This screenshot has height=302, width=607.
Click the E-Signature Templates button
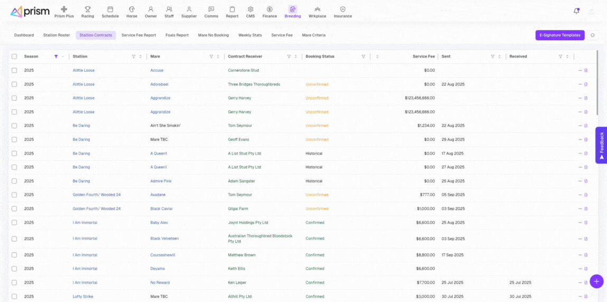559,35
